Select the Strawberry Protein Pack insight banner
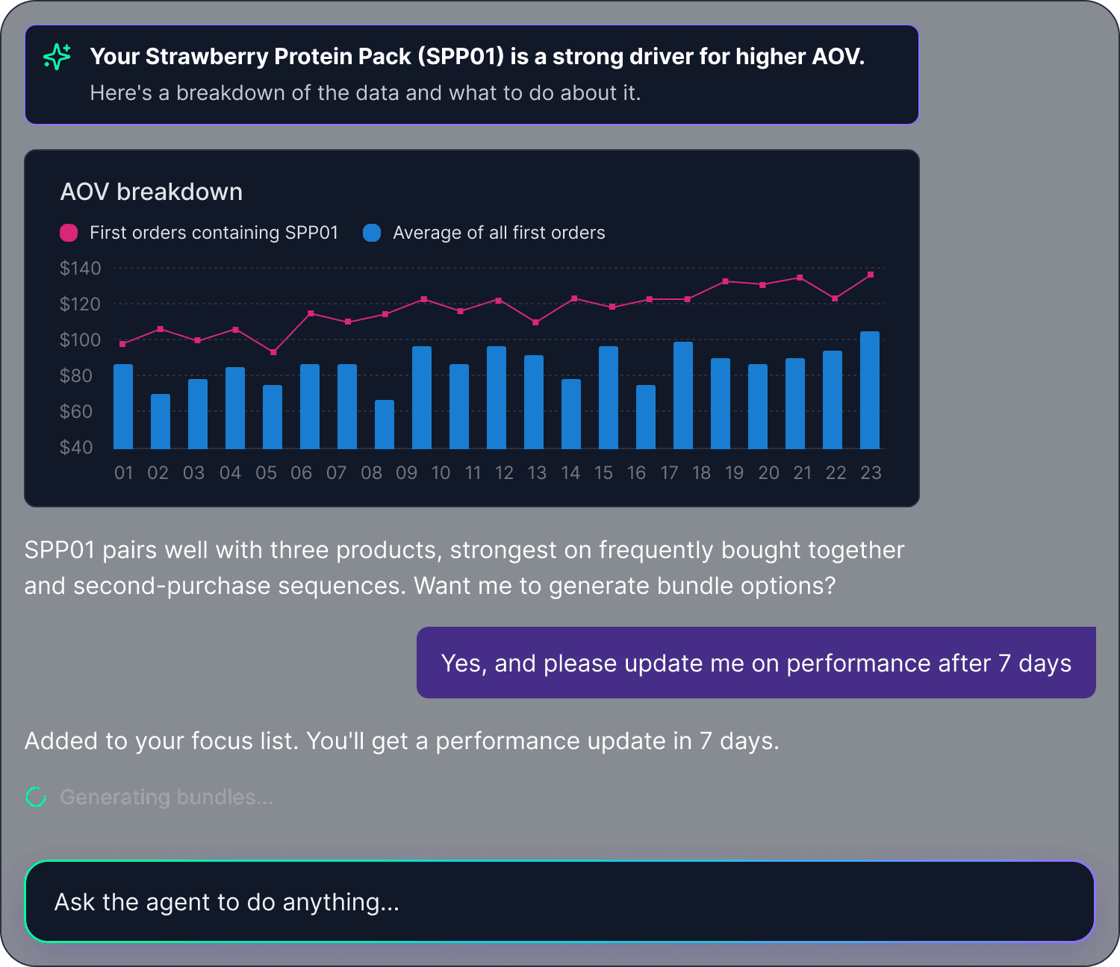 pyautogui.click(x=472, y=75)
